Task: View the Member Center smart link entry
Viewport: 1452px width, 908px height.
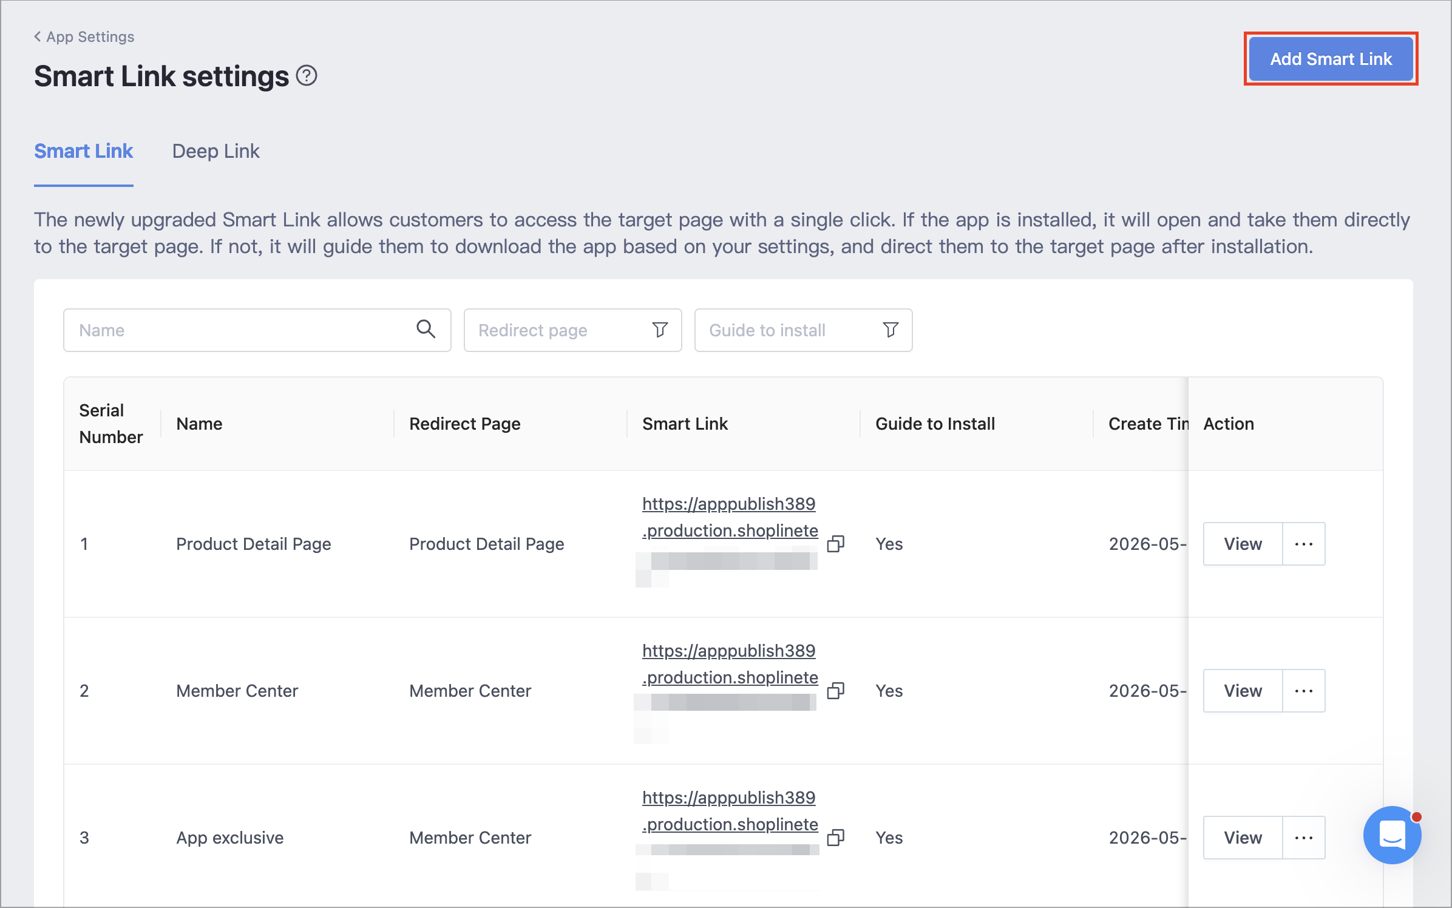Action: pos(1243,691)
